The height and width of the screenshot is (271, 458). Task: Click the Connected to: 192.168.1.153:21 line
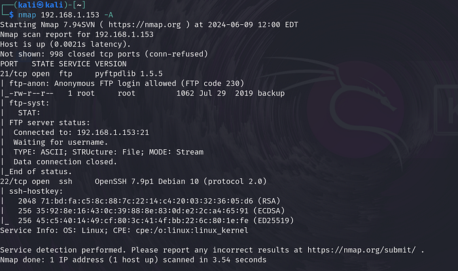[80, 132]
